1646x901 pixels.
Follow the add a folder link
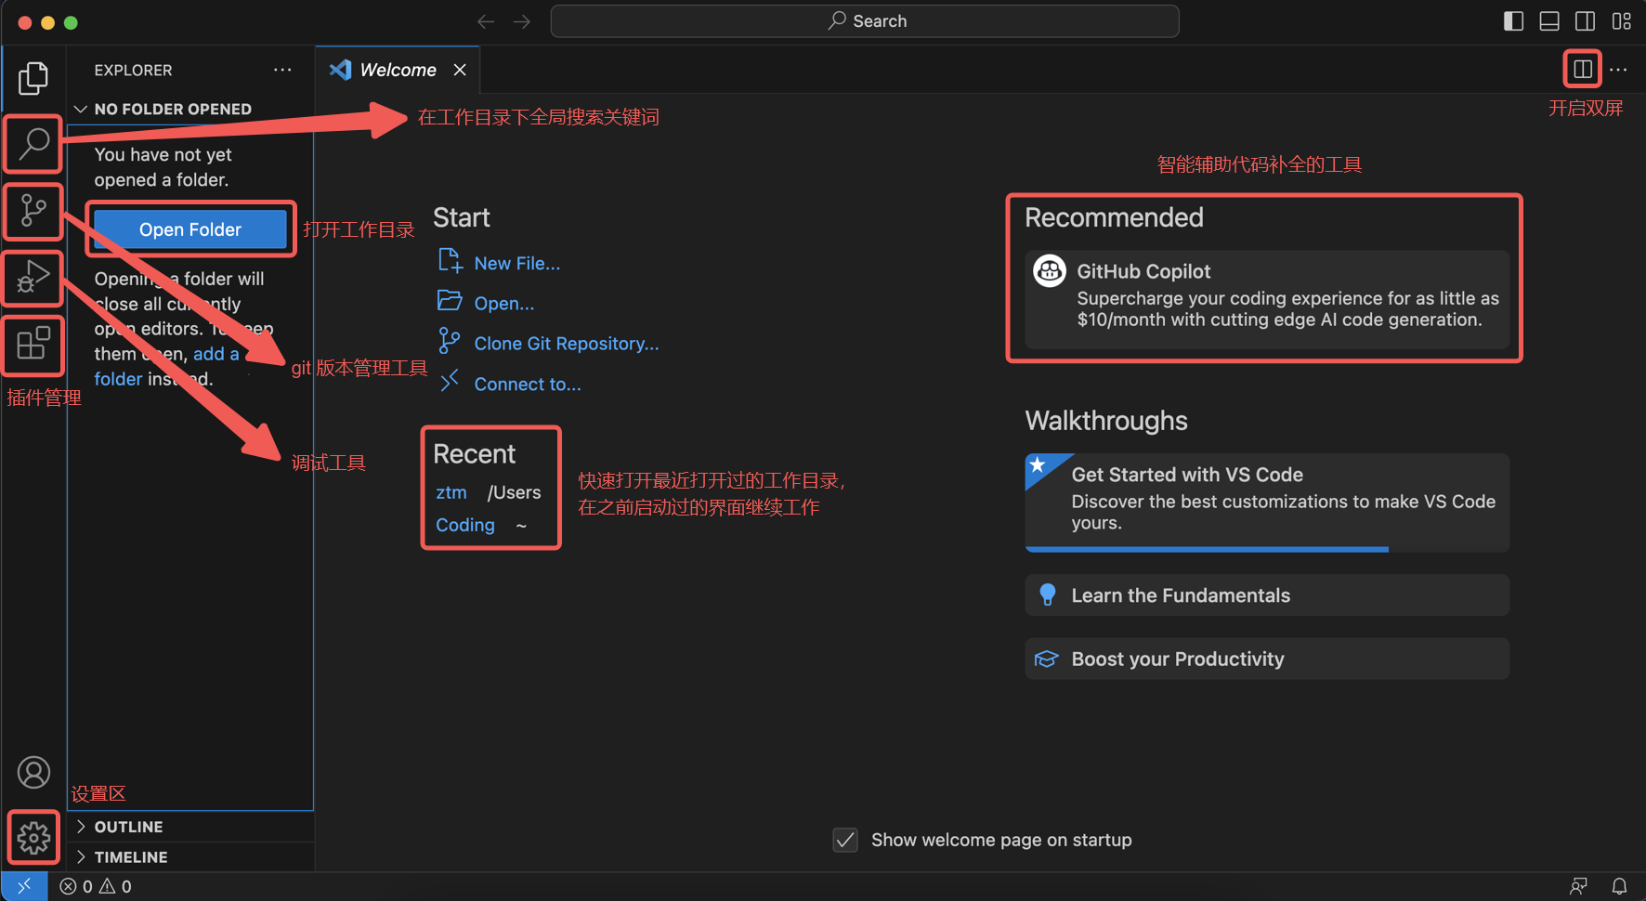[x=166, y=366]
